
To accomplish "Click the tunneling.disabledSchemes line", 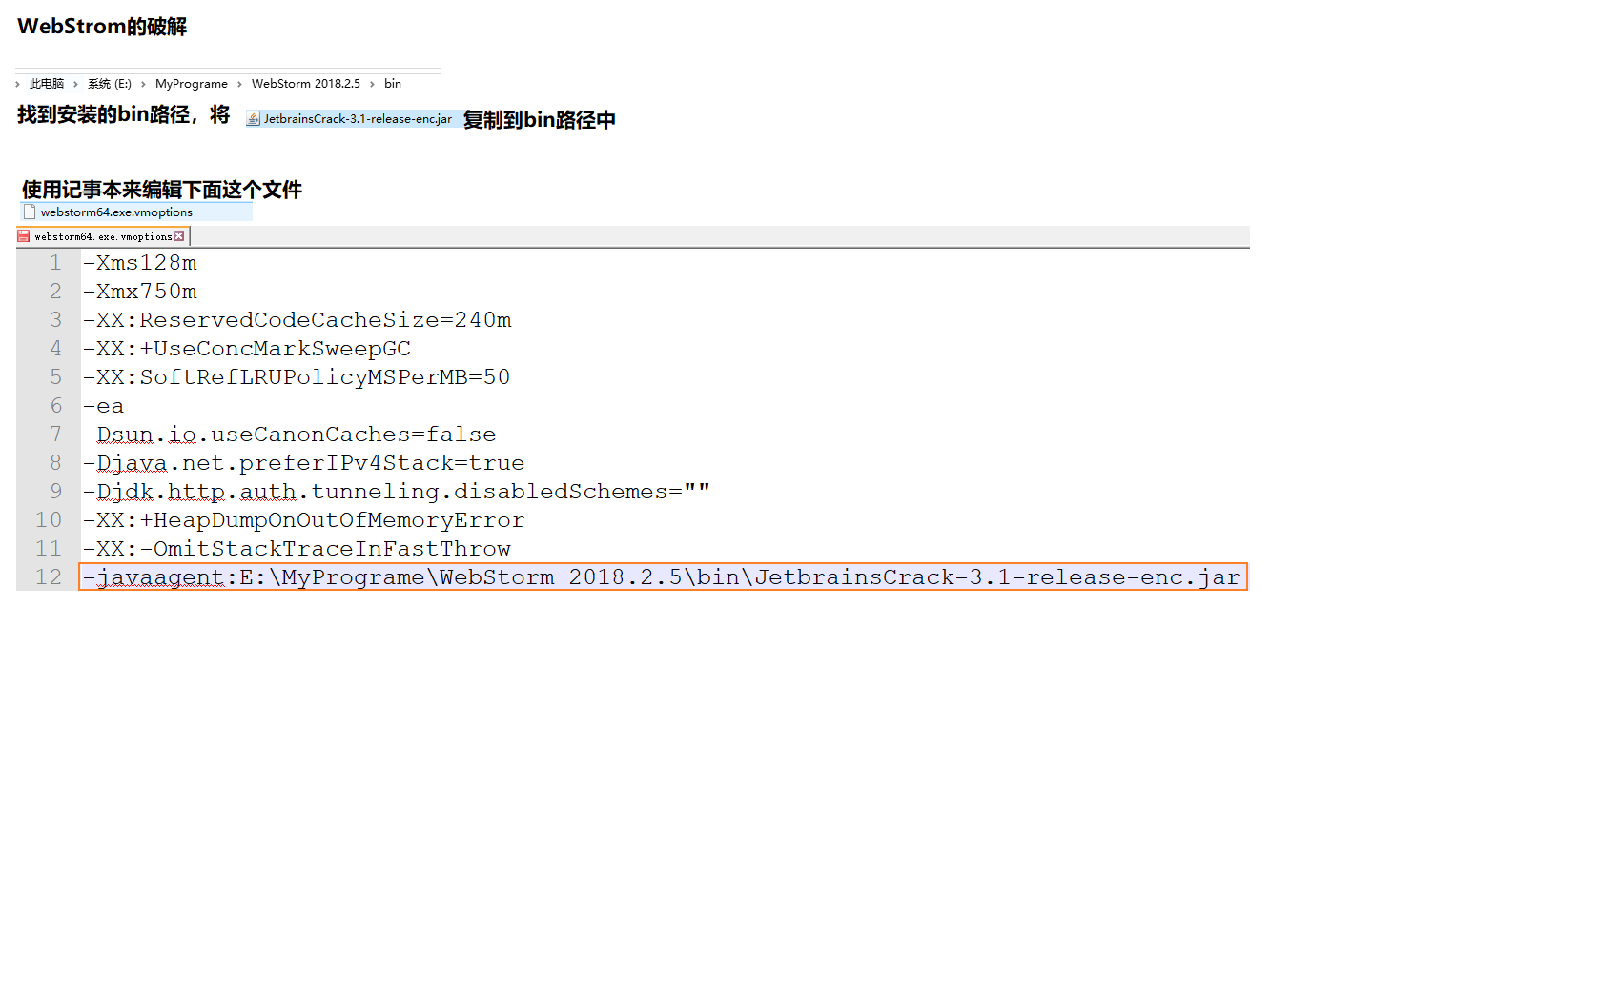I will click(396, 492).
